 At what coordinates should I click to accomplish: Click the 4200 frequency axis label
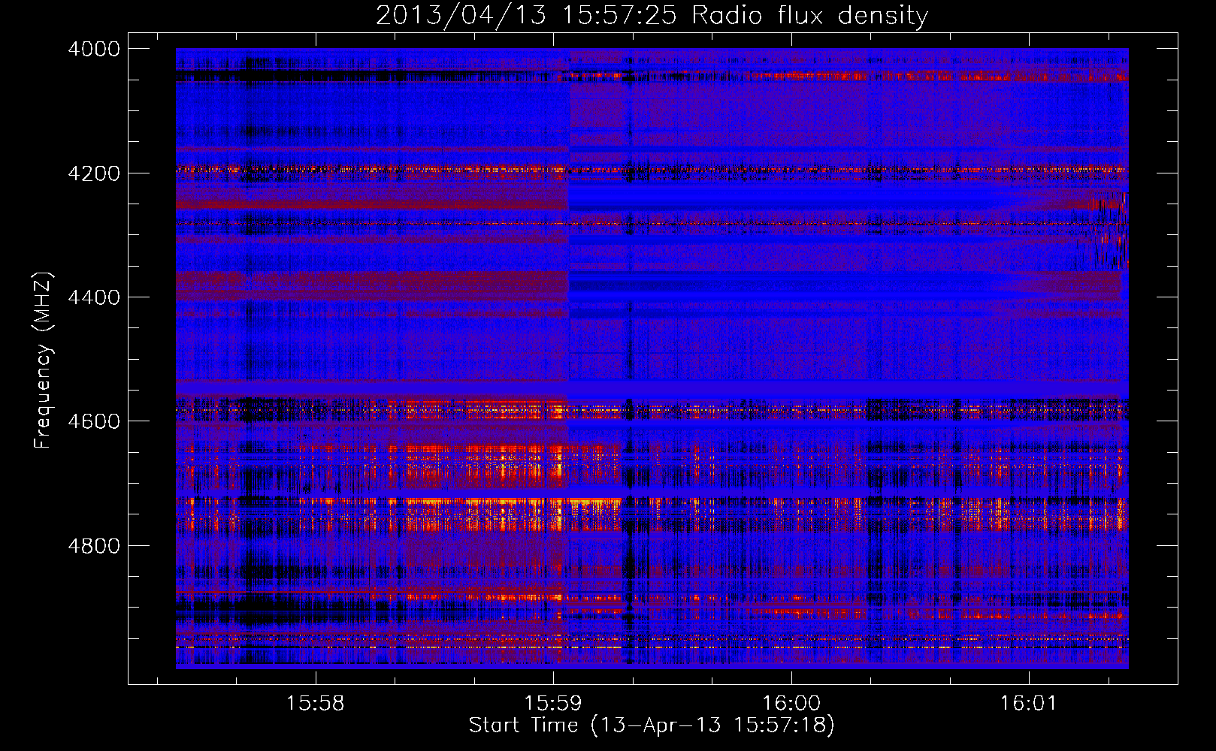coord(94,173)
